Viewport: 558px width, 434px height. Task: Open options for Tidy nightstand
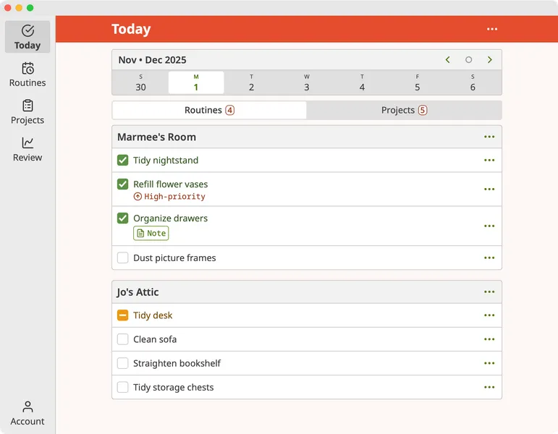(x=489, y=161)
